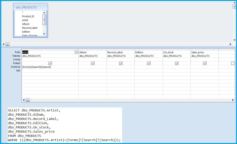Screen dimensions: 237x144
Task: Click left arrow of table pane scrollbar
Action: point(3,44)
